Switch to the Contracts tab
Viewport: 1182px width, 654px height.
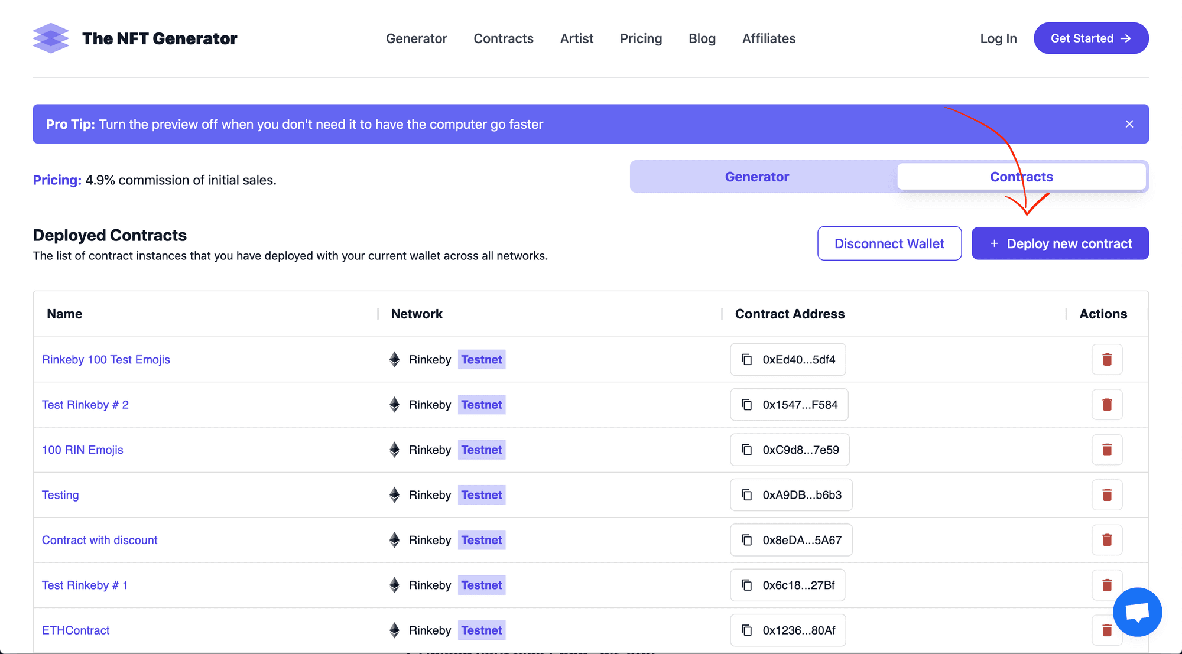coord(1021,175)
